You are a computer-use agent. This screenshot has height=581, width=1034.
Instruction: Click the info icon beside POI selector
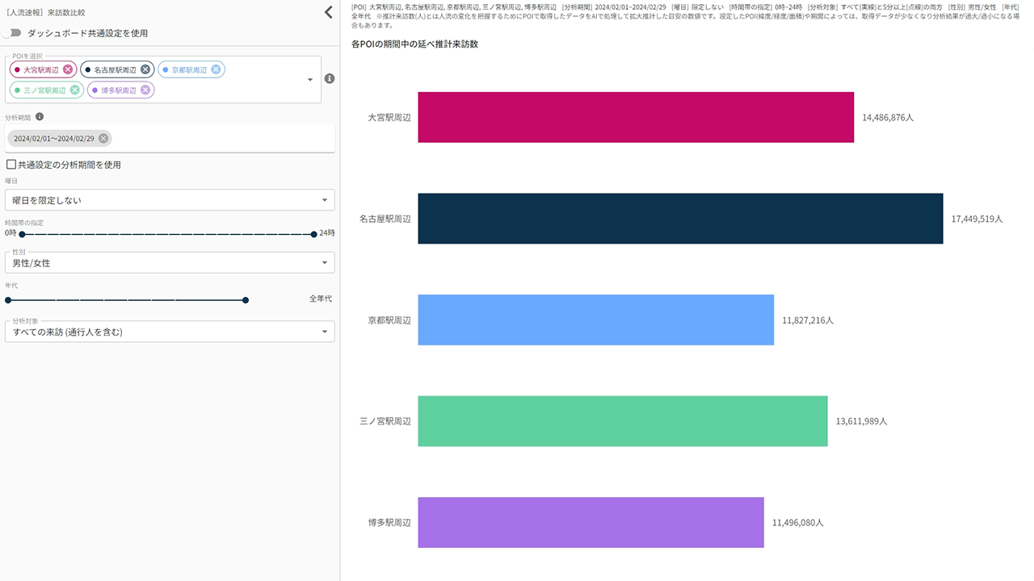point(330,78)
